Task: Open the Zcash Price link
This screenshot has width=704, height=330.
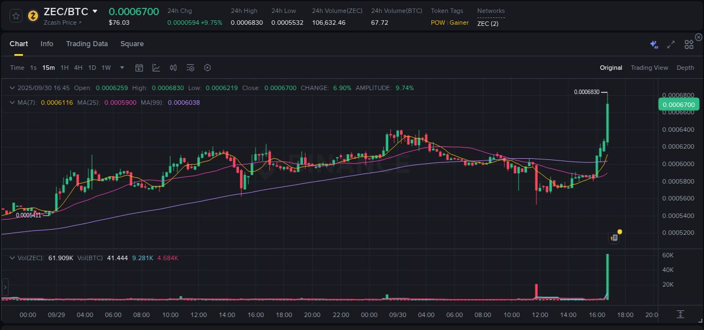Action: (x=59, y=23)
